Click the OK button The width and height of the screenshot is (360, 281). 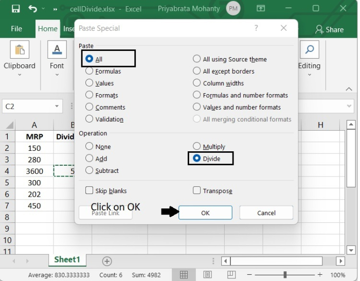tap(205, 213)
